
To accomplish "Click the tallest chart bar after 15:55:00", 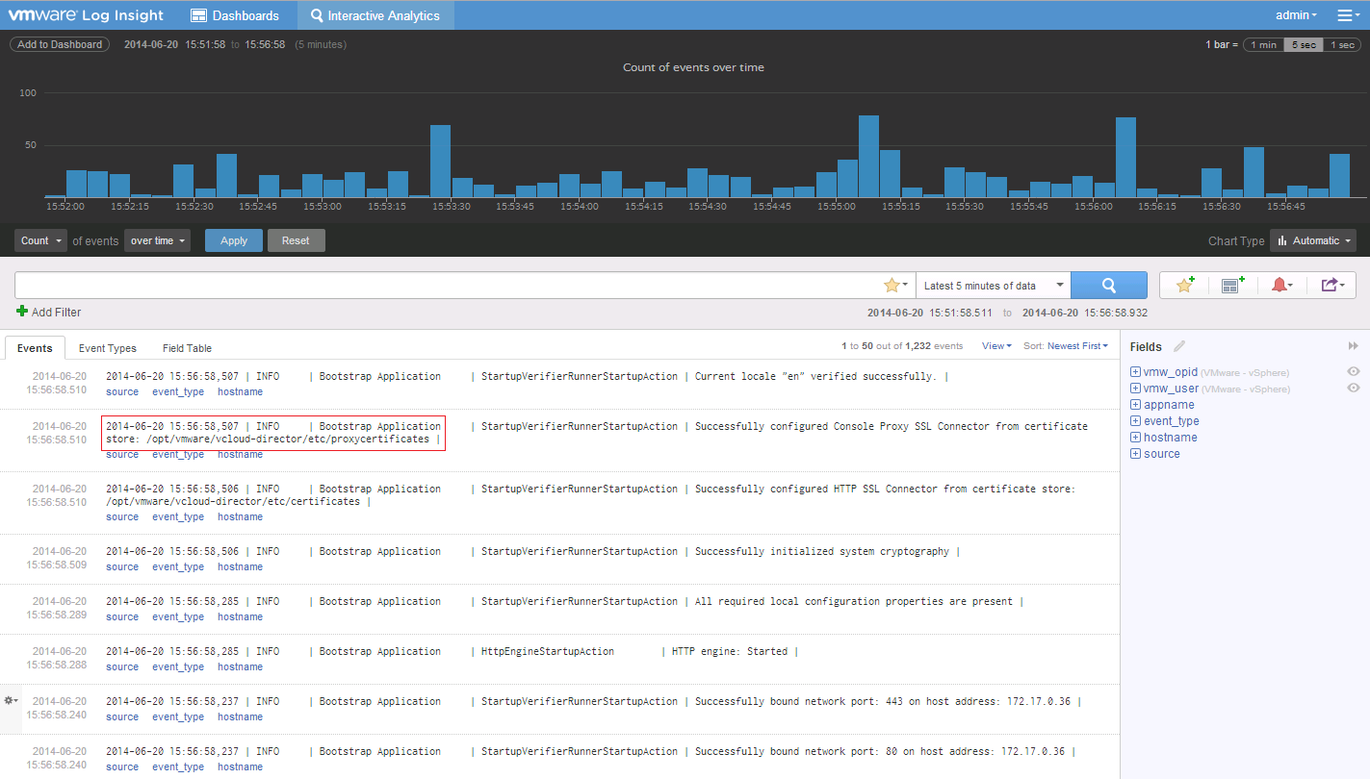I will (x=868, y=156).
